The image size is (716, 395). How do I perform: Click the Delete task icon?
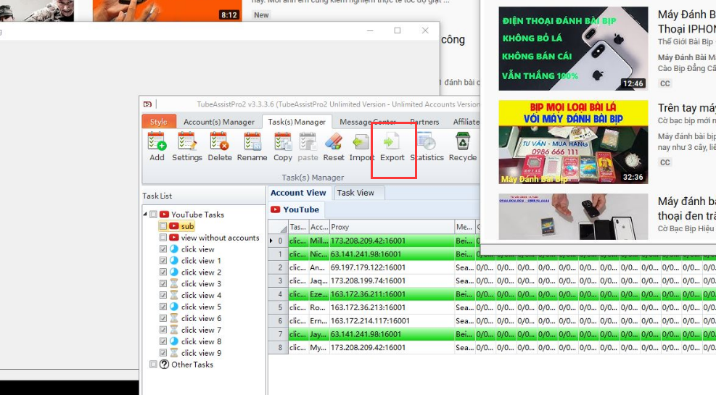click(220, 142)
